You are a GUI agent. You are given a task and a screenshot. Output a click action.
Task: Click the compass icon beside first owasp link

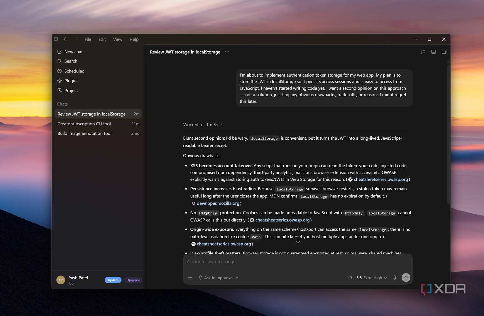(x=350, y=180)
